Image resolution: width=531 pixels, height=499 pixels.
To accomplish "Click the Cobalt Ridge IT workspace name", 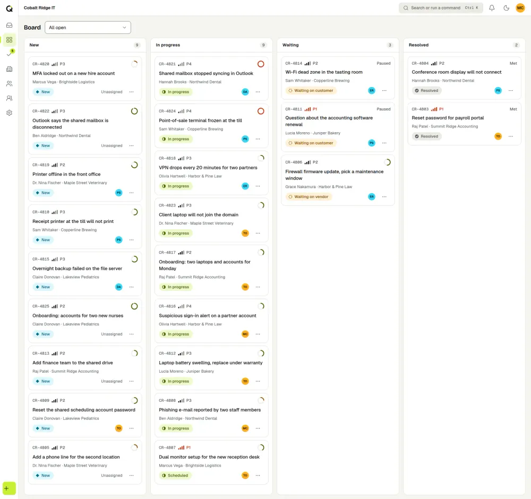I will (39, 8).
